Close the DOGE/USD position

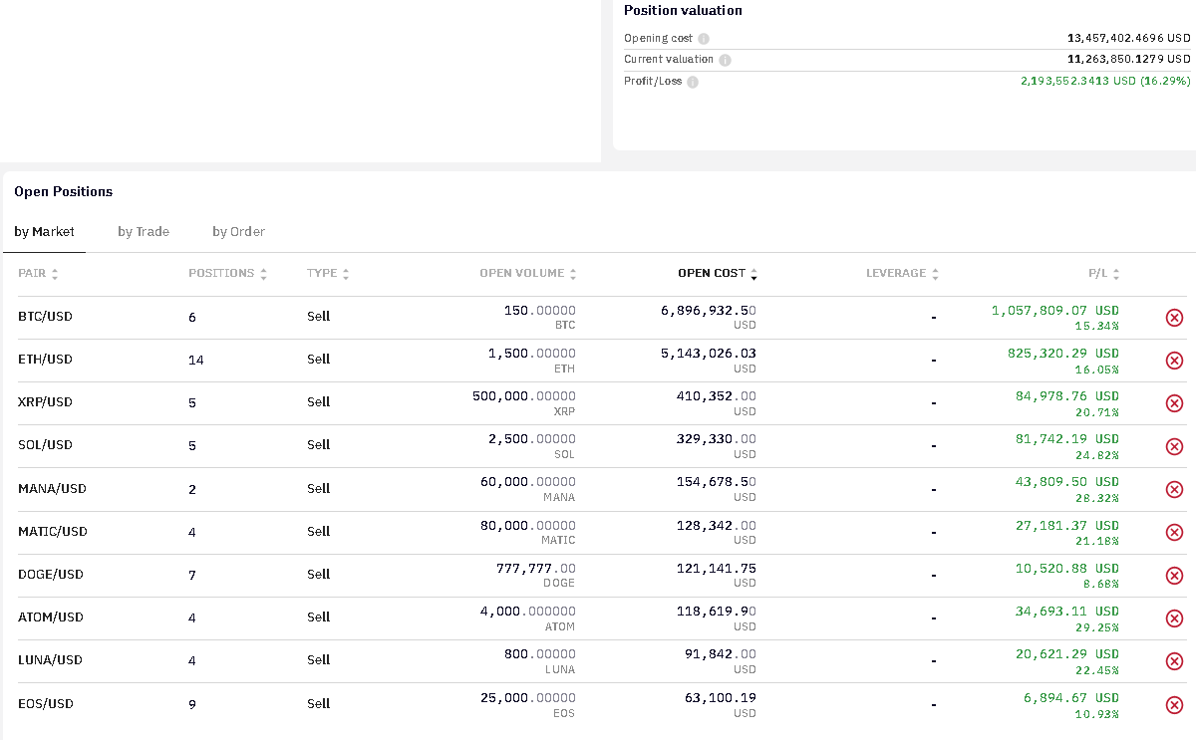pyautogui.click(x=1174, y=576)
